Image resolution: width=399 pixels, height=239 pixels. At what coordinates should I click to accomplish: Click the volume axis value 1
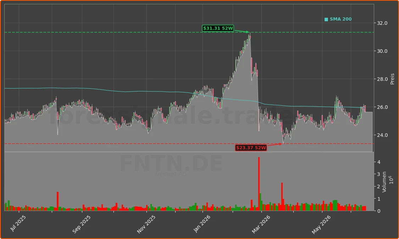coord(379,199)
